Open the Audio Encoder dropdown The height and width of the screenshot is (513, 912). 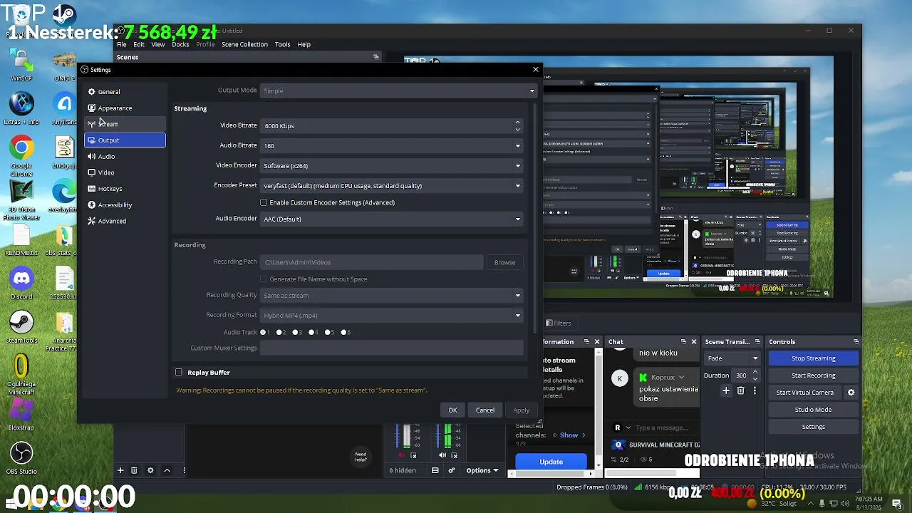pos(392,219)
